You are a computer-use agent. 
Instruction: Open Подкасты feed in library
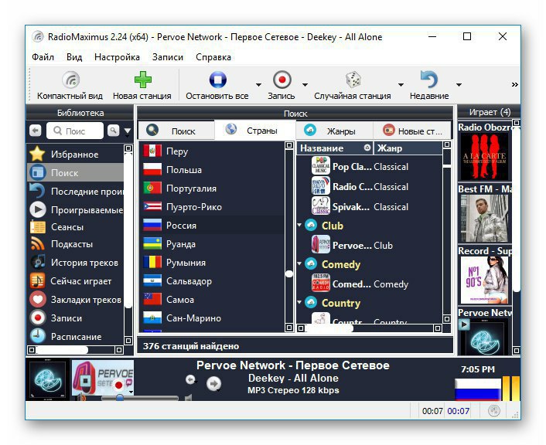tap(76, 244)
